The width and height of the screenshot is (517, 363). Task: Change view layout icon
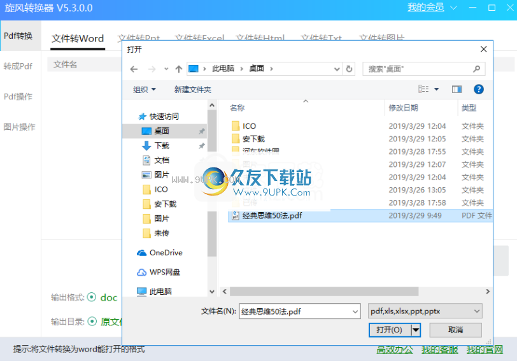423,89
